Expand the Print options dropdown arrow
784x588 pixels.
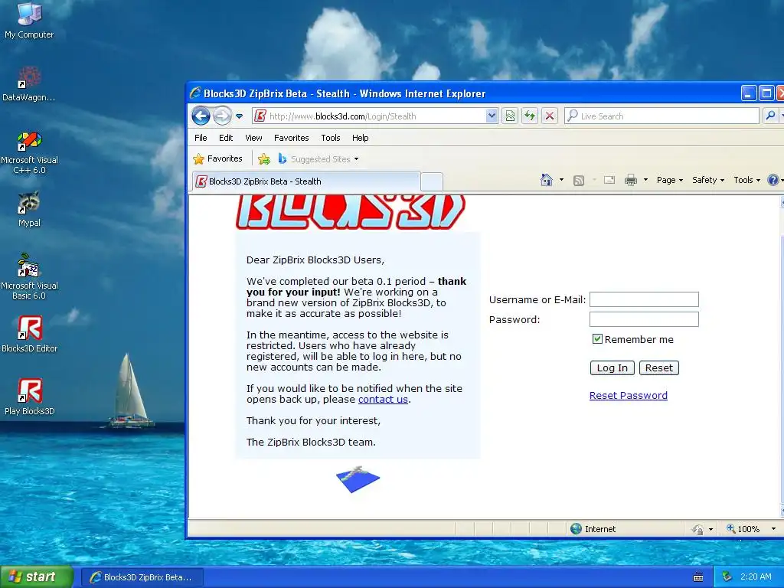click(645, 180)
